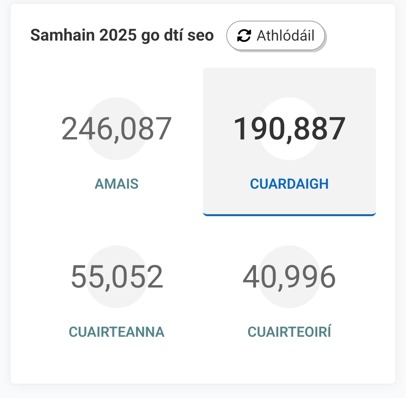Switch to the CUAIRTEANNA tab label

tap(117, 332)
